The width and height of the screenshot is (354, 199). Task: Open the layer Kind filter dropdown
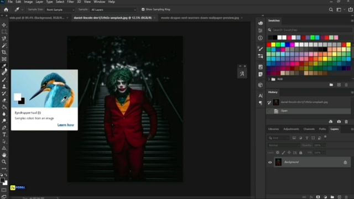pyautogui.click(x=279, y=138)
